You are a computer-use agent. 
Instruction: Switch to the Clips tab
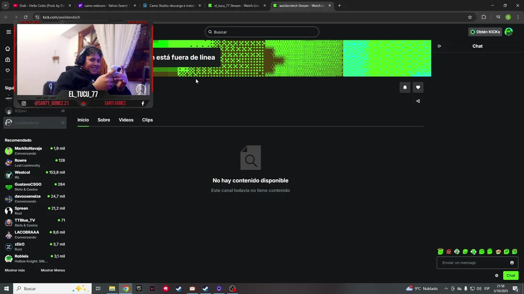click(147, 120)
